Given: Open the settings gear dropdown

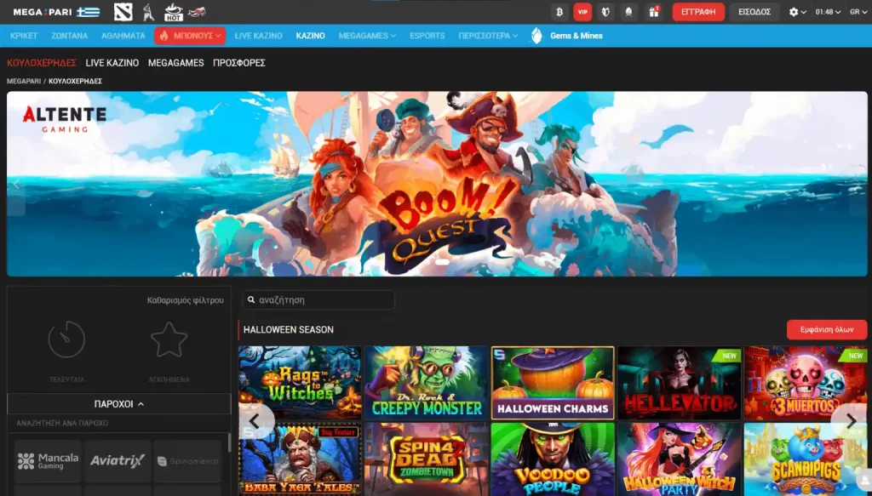Looking at the screenshot, I should (797, 12).
